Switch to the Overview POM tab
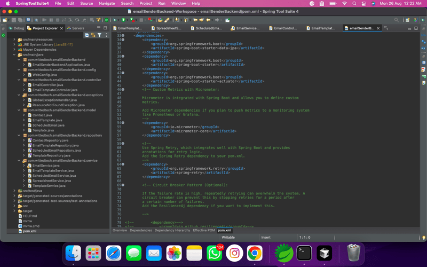The width and height of the screenshot is (427, 267). [120, 230]
